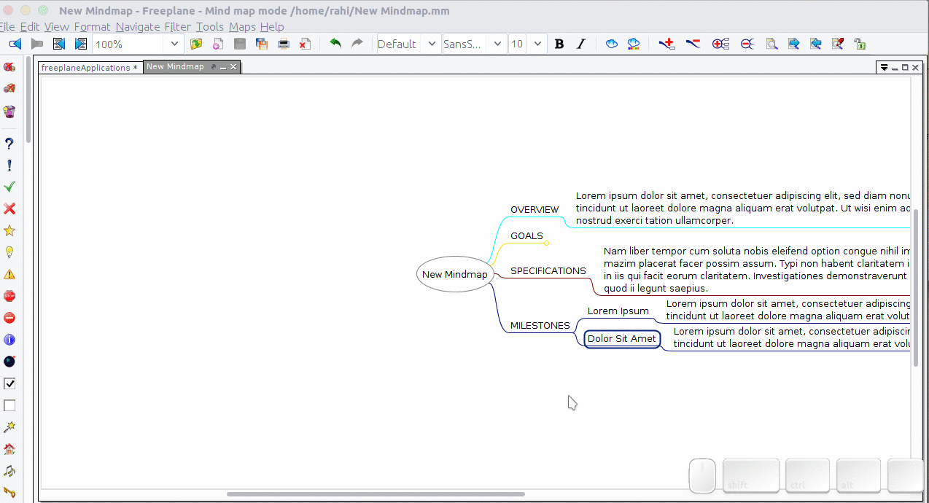The image size is (929, 503).
Task: Add green checkmark icon to node
Action: coord(9,187)
